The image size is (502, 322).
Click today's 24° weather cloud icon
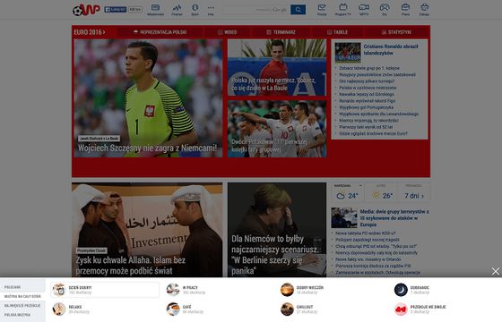click(341, 196)
